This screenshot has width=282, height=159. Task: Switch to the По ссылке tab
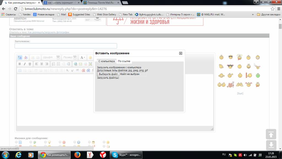coord(124,61)
